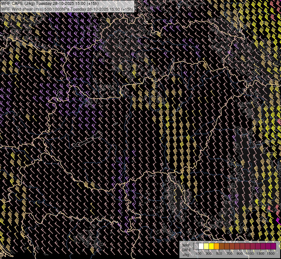Screen dimensions: 281x259
Task: Click the 'WRF CAPE J/kg' legend caption
Action: (186, 250)
